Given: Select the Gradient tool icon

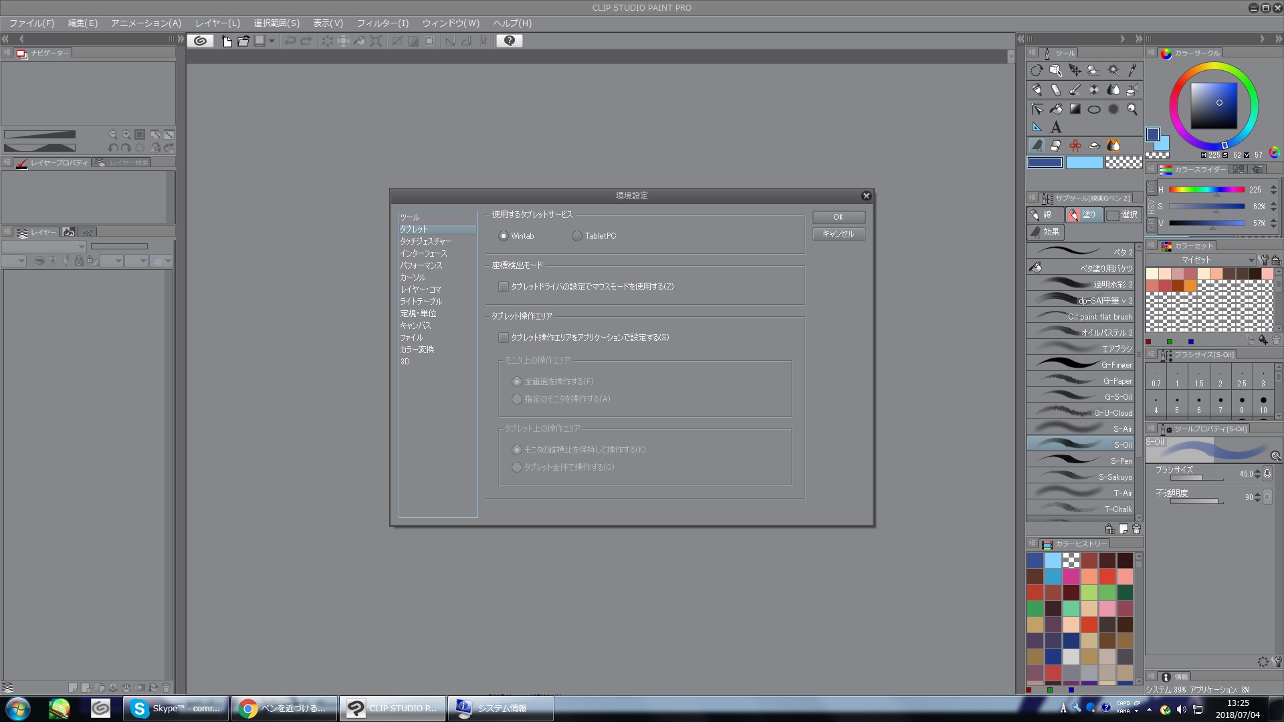Looking at the screenshot, I should click(1075, 109).
